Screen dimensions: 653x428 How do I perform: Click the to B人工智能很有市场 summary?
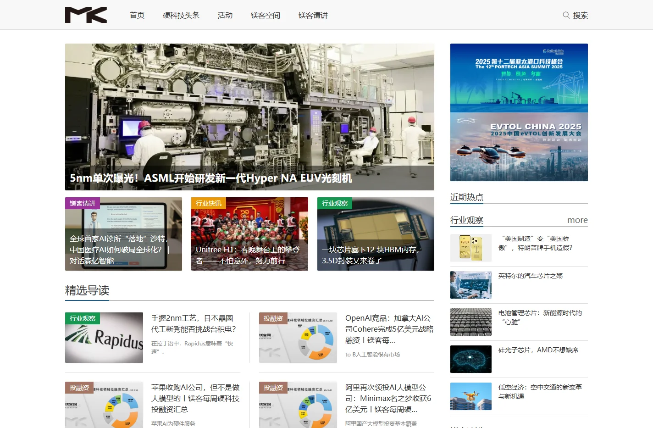tap(372, 355)
